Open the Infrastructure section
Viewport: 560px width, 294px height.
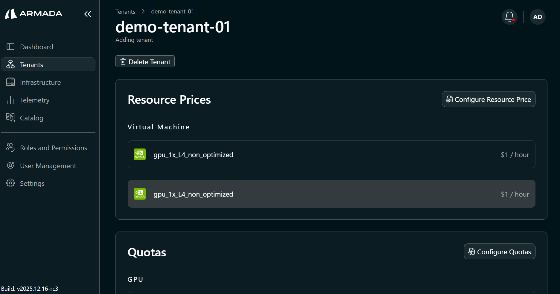point(40,82)
